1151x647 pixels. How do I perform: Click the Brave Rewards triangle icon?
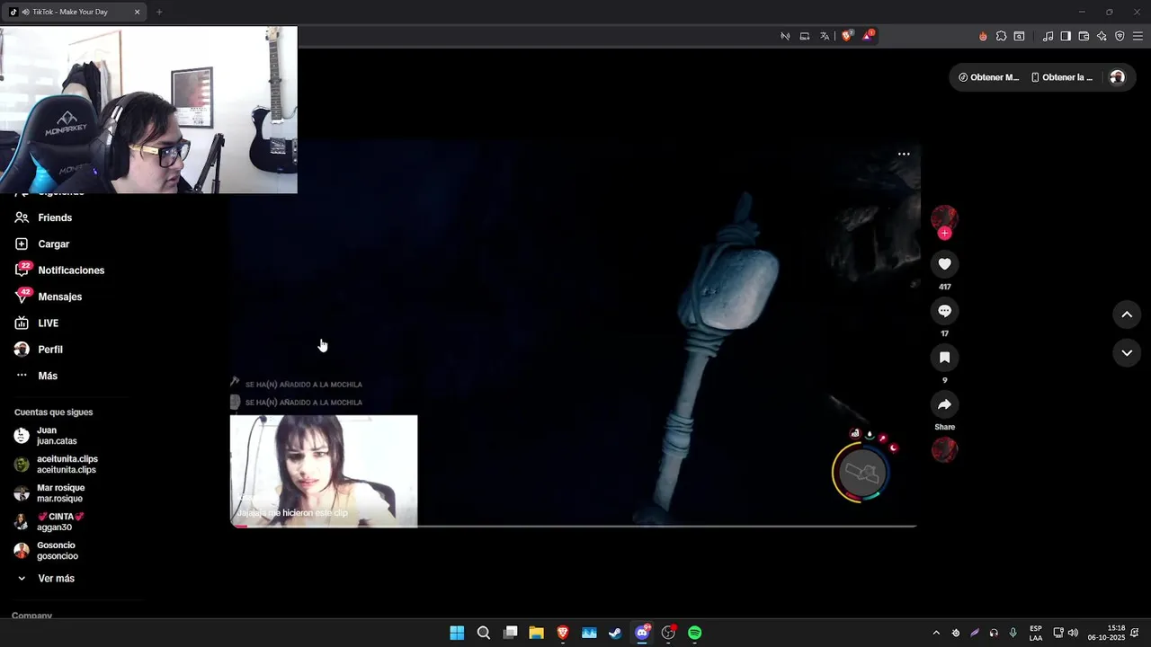868,36
